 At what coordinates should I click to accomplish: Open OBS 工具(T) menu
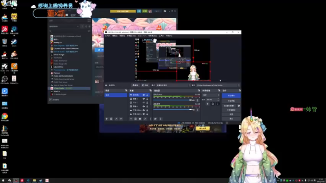[161, 36]
